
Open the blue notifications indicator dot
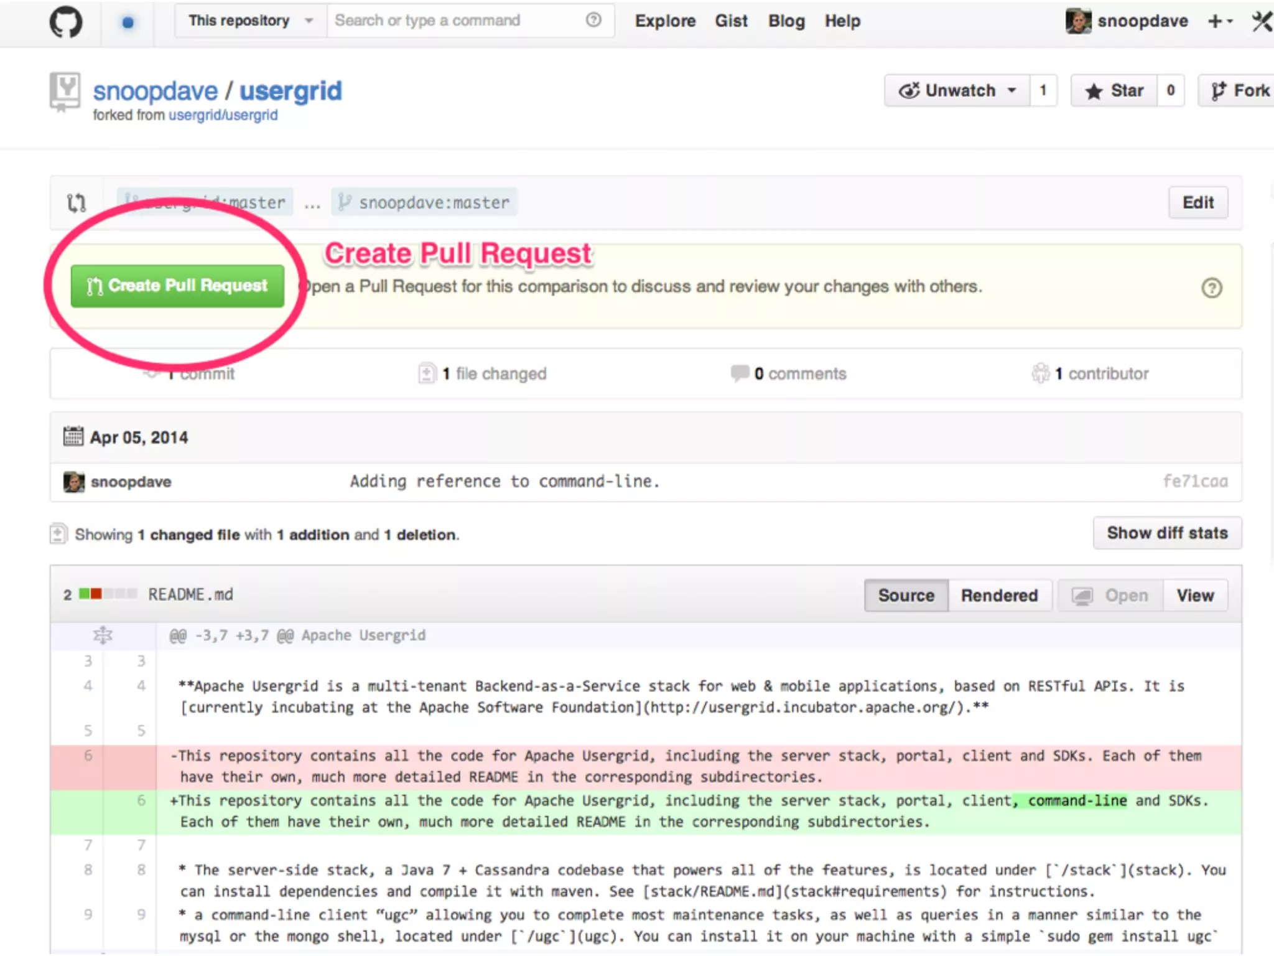point(128,22)
